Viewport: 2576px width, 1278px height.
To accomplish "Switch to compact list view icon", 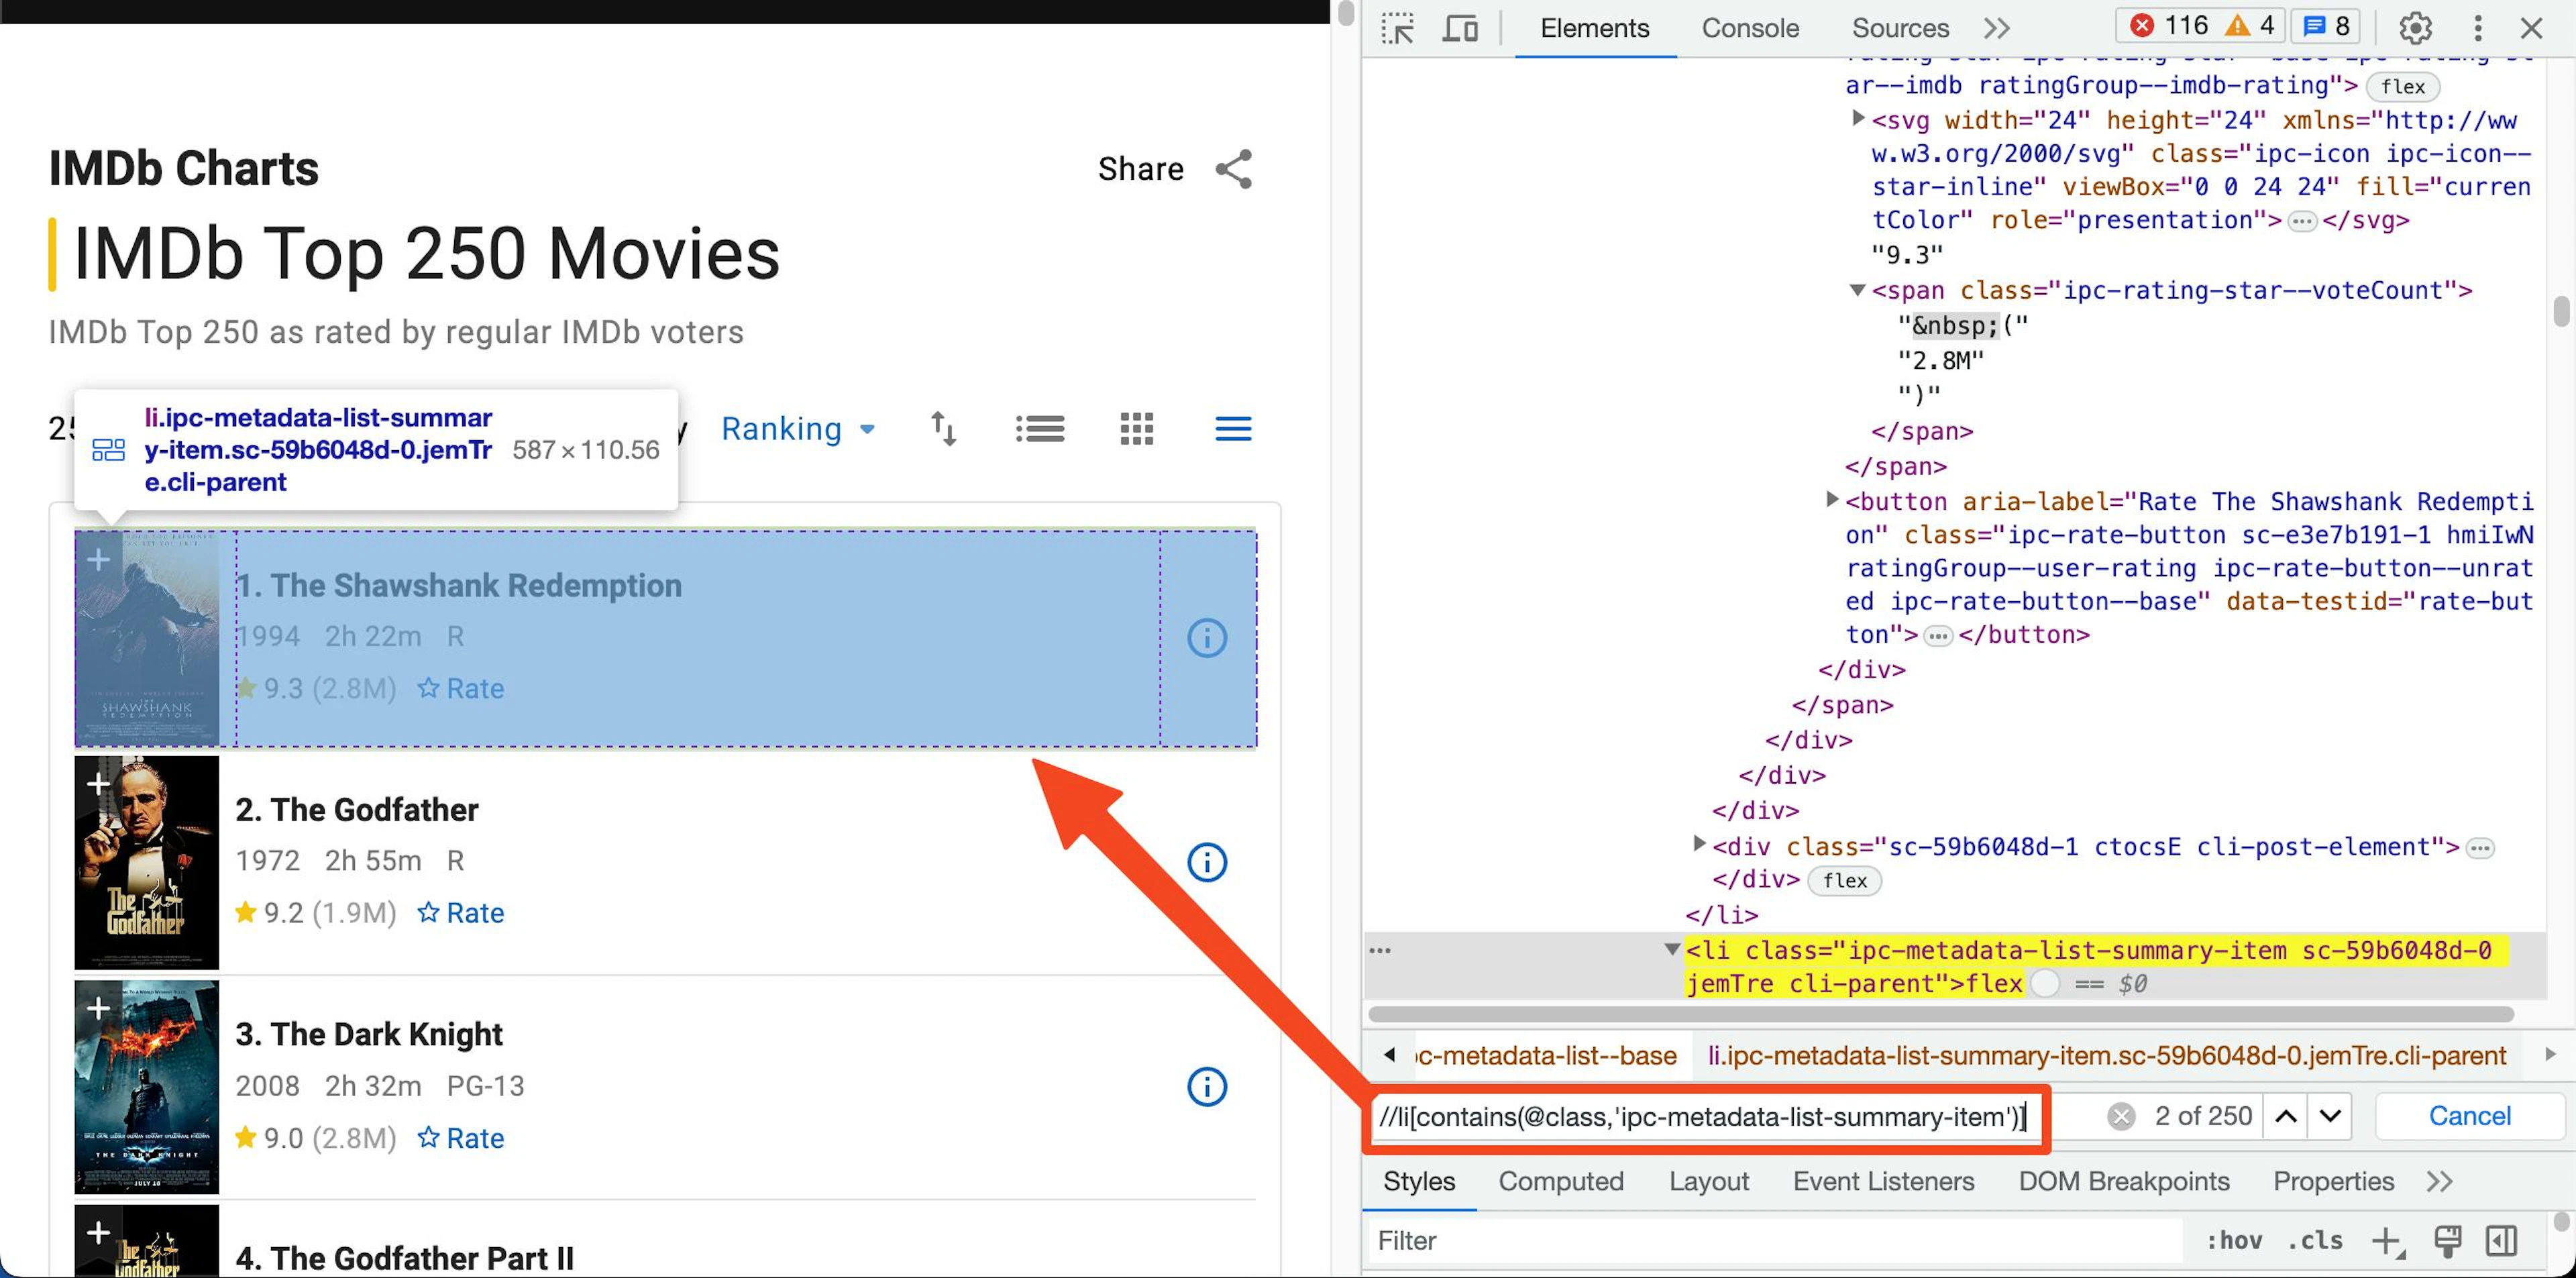I will point(1233,429).
